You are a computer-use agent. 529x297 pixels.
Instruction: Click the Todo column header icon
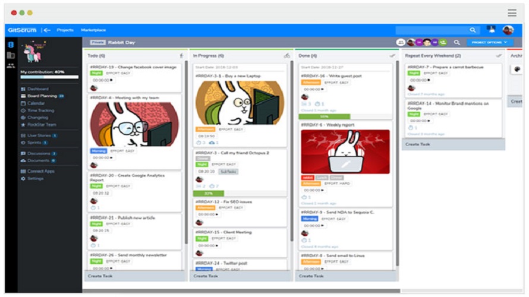tap(181, 56)
